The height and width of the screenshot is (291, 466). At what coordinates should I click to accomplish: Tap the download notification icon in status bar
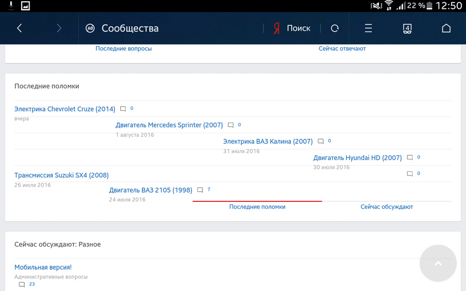11,5
